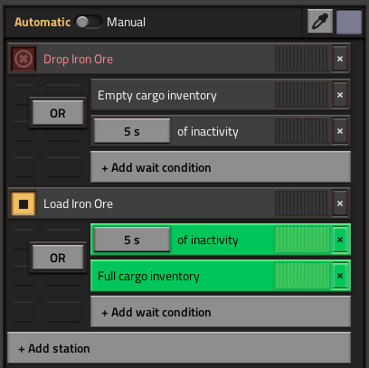Remove Drop Iron Ore's inactivity condition
This screenshot has height=368, width=369.
tap(340, 131)
